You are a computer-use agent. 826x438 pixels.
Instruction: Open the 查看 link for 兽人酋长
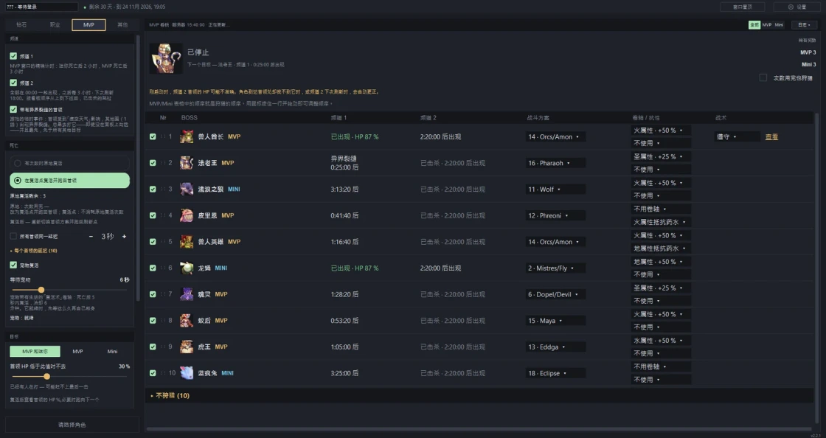(771, 137)
